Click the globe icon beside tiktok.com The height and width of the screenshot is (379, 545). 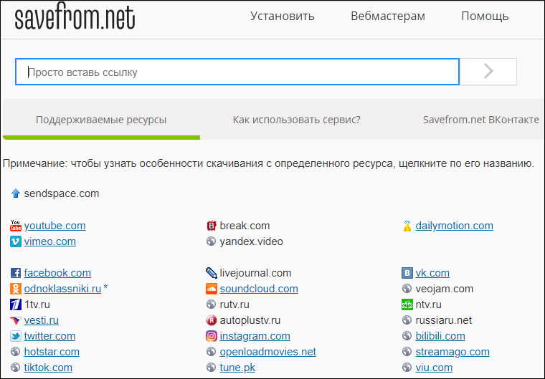click(15, 368)
